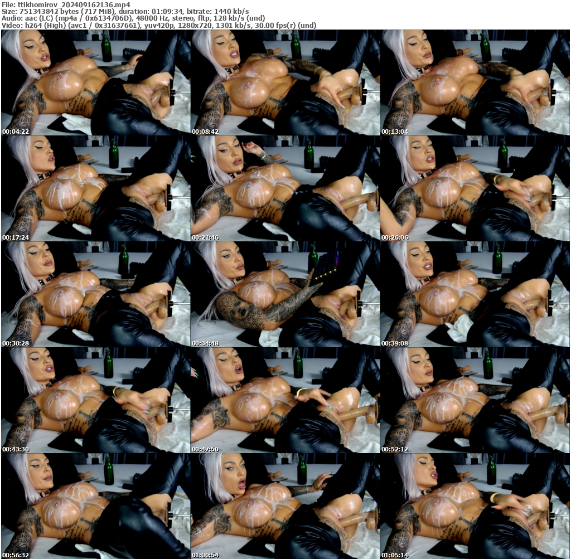This screenshot has height=559, width=571.
Task: Click the frame timestamped 00:56:32
Action: pyautogui.click(x=95, y=505)
